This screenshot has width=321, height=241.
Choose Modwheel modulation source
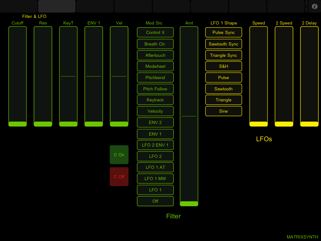155,66
